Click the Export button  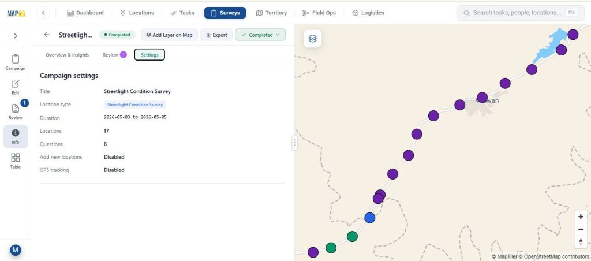216,35
